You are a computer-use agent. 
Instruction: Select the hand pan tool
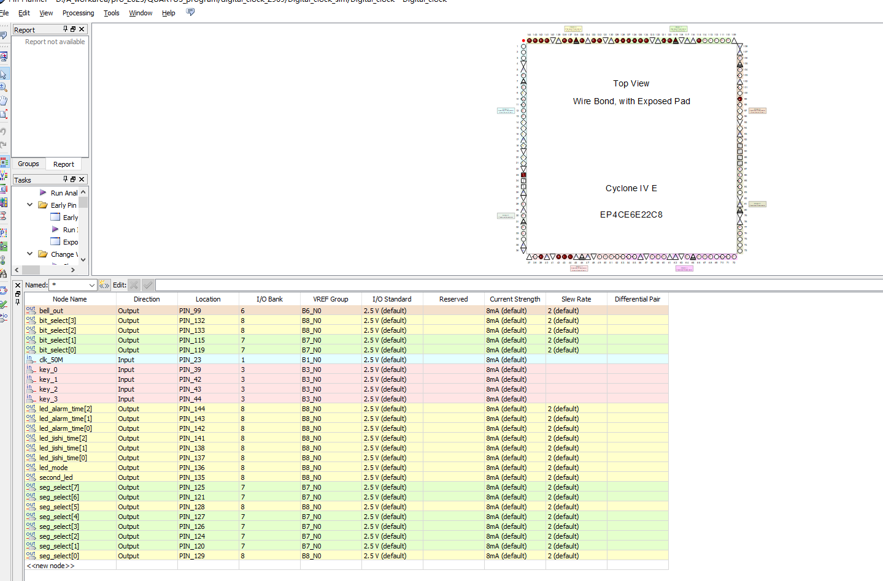(x=4, y=101)
